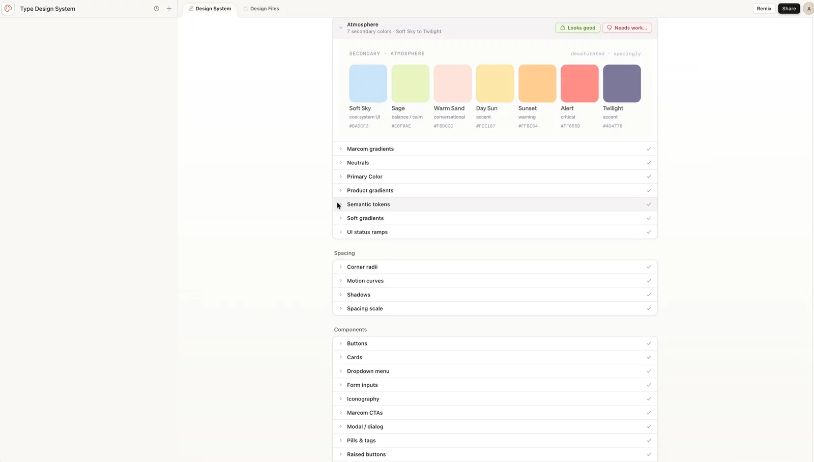Select the Twilight color swatch

(x=622, y=83)
